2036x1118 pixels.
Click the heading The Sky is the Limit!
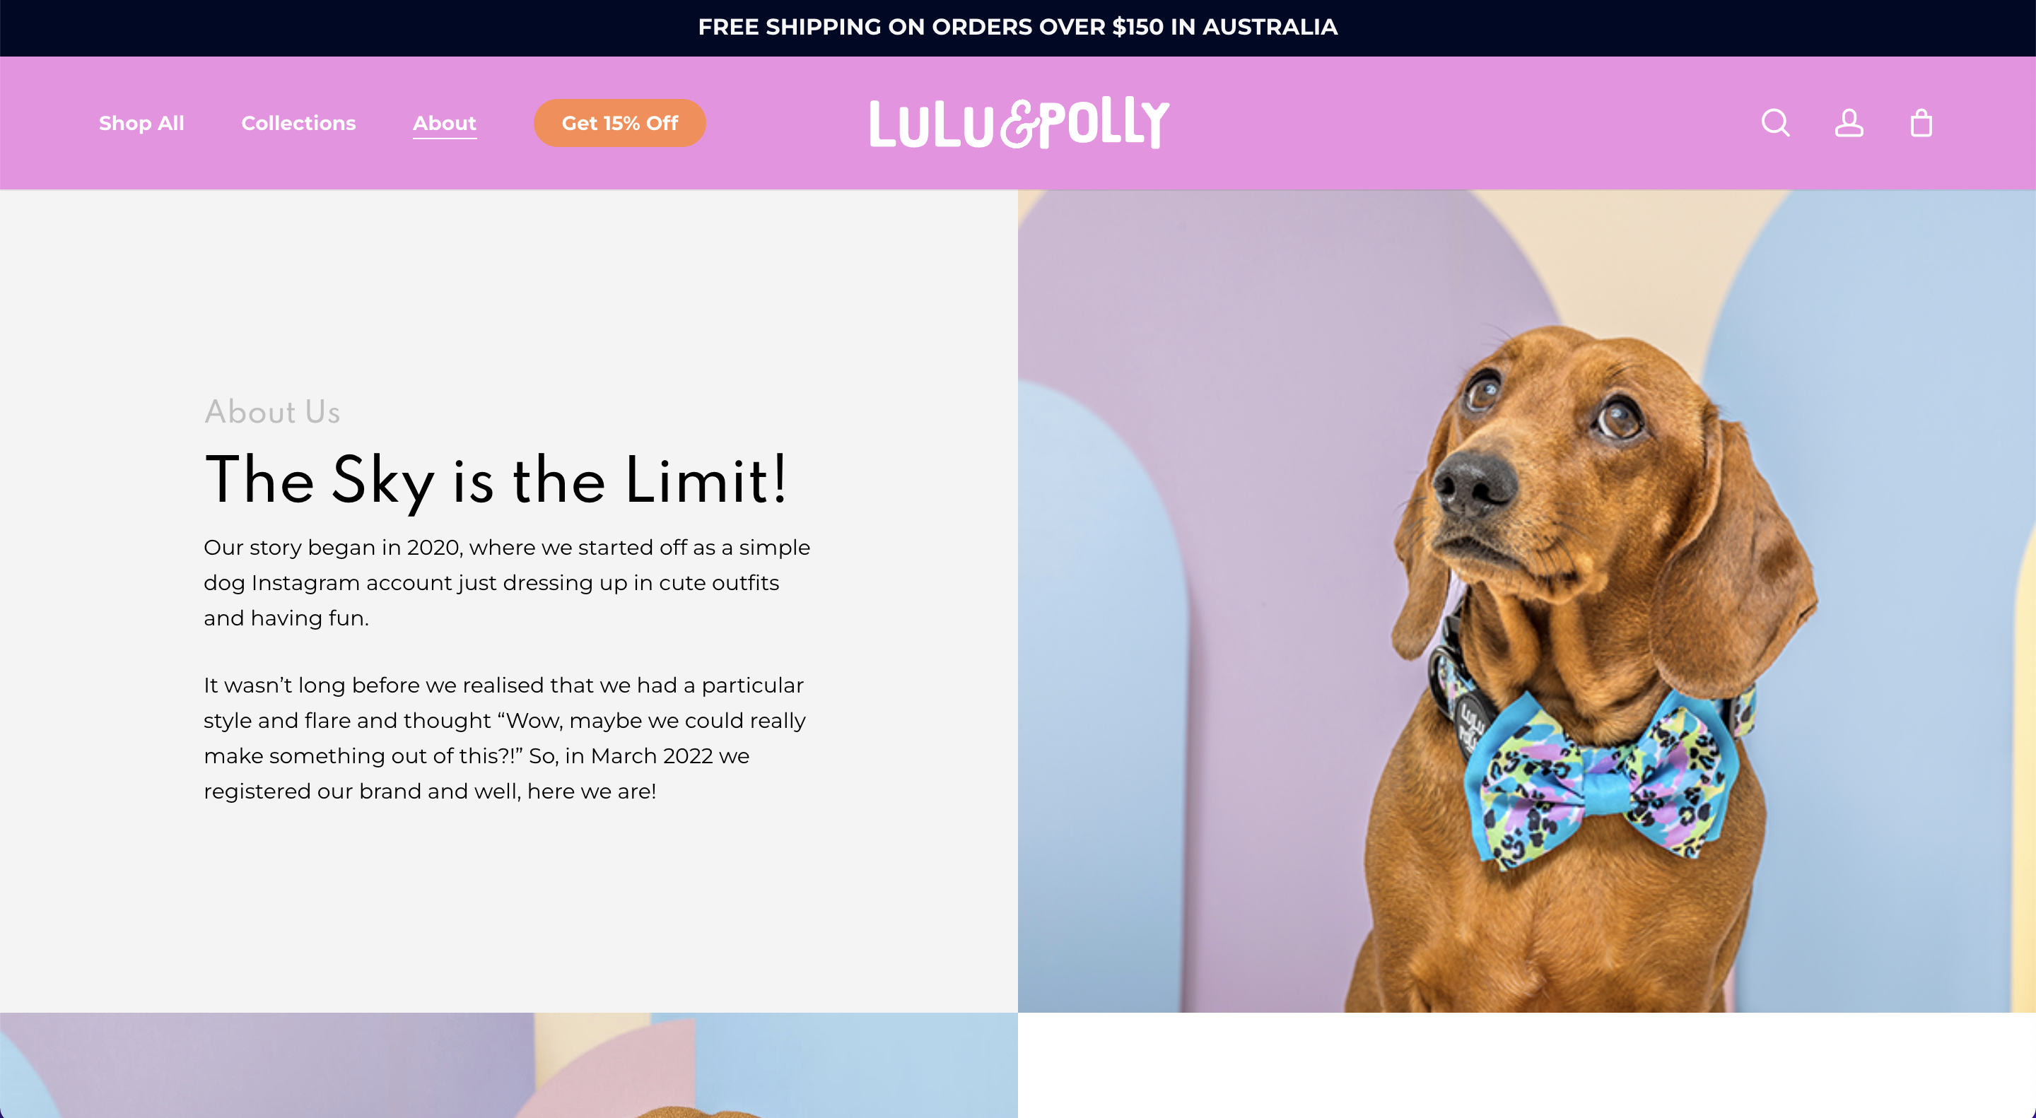pos(496,481)
